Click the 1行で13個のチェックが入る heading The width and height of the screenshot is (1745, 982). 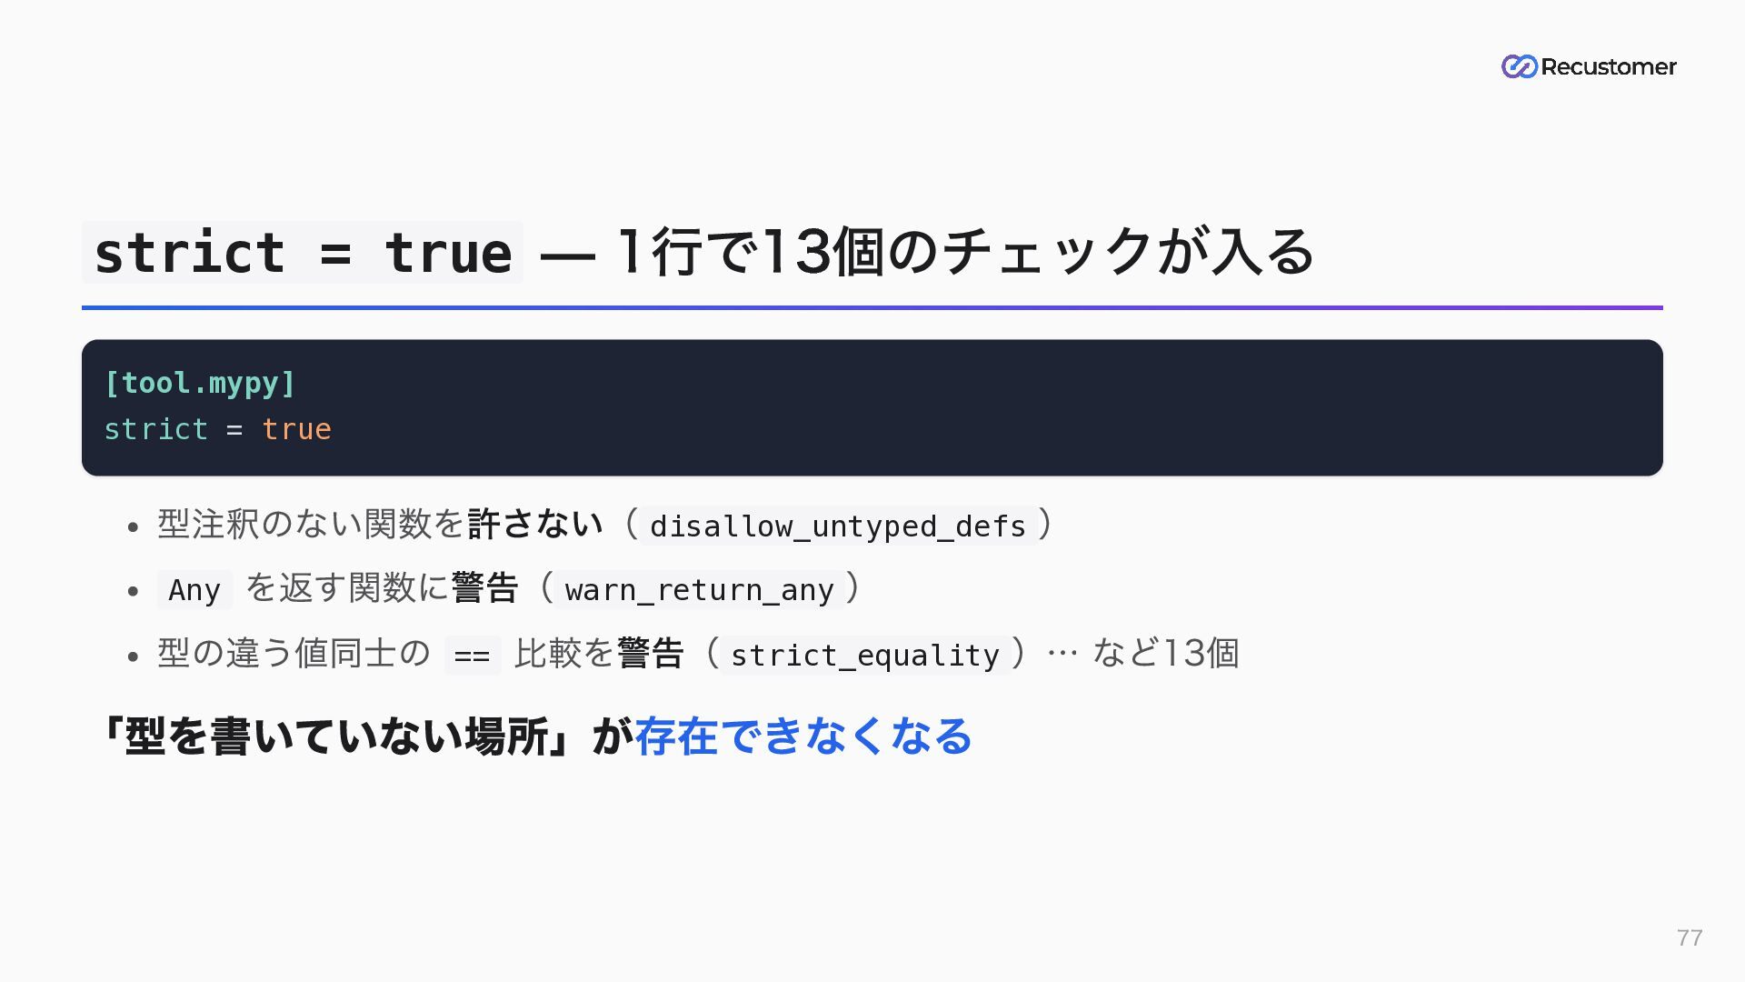tap(965, 252)
